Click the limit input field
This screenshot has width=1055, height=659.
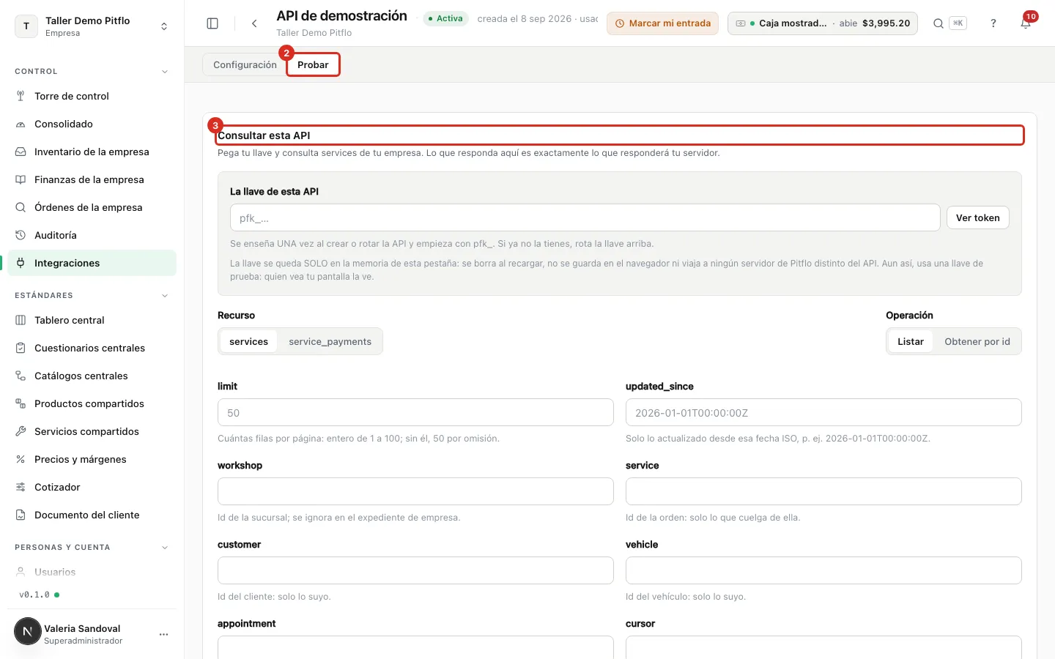click(415, 412)
